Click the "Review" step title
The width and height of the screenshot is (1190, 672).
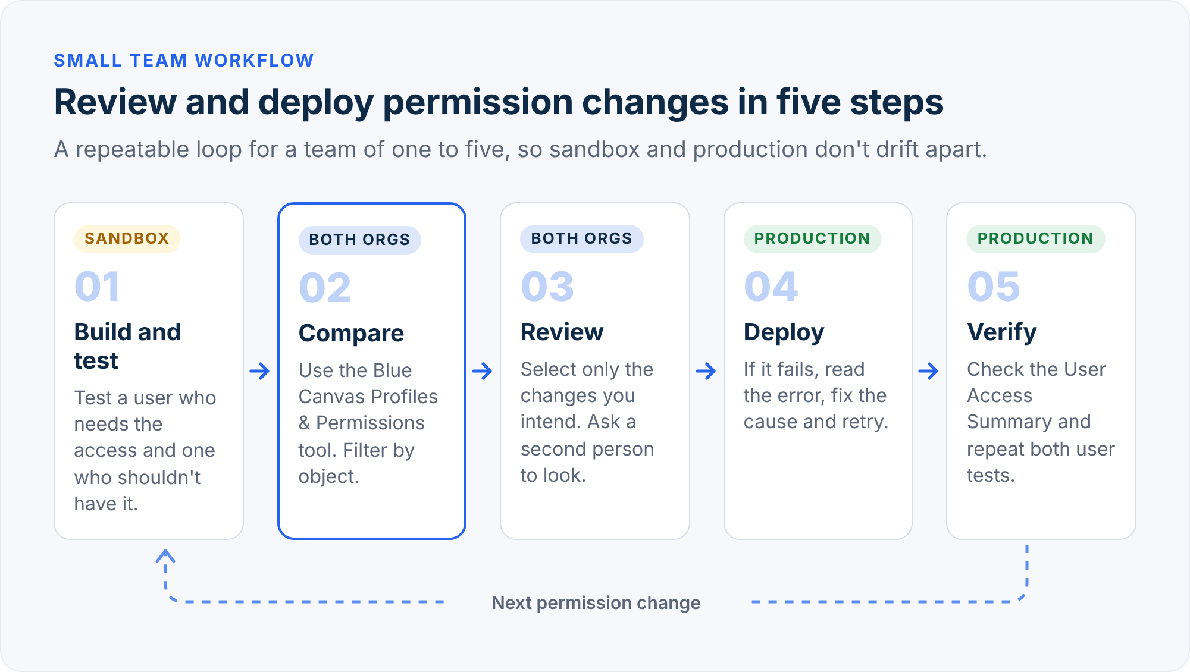562,332
